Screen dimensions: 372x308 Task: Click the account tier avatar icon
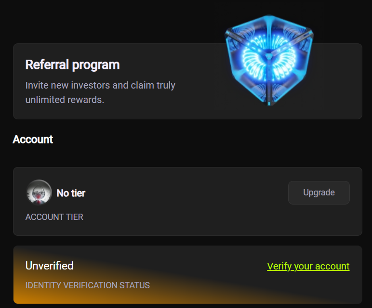point(39,192)
